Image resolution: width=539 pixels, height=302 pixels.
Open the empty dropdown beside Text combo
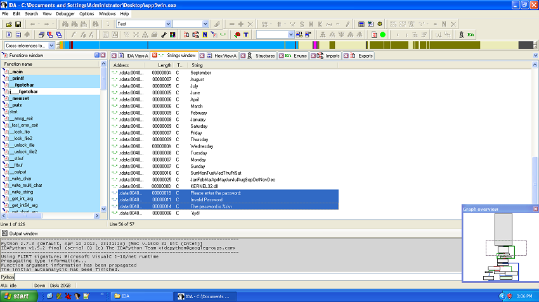coord(205,24)
